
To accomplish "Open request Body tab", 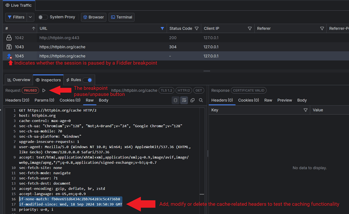I will point(103,100).
